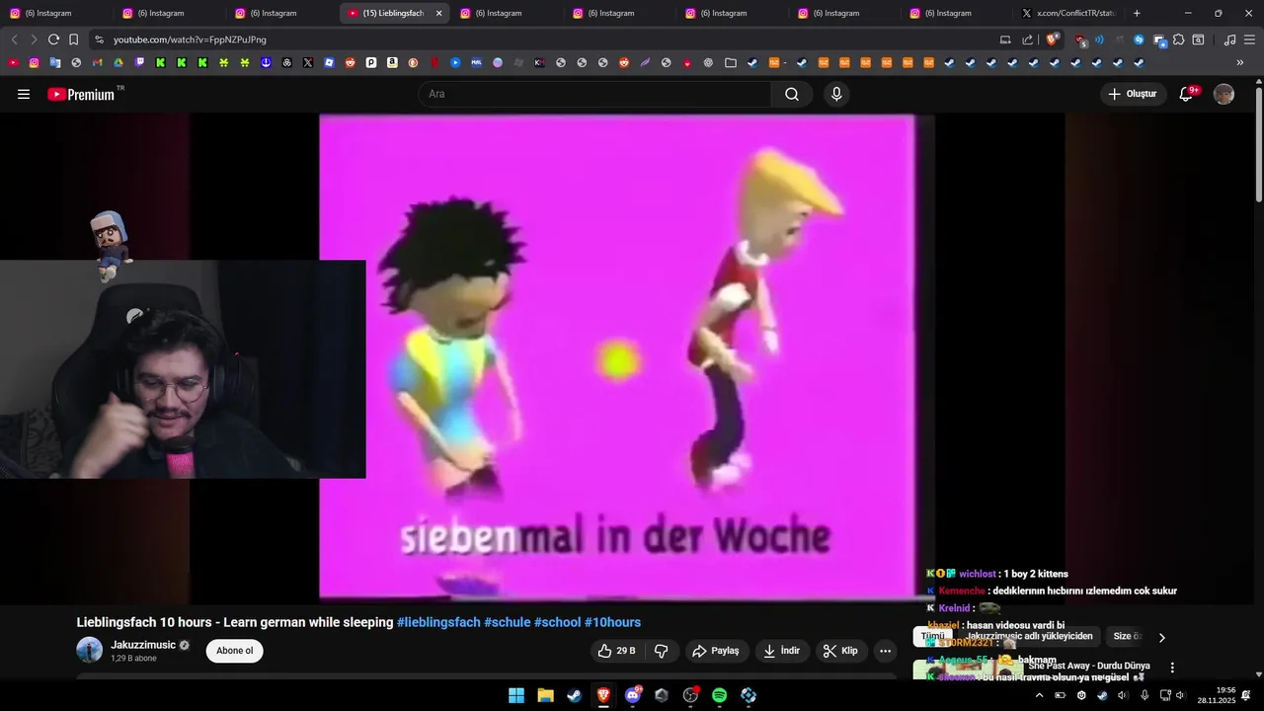Open Jakuzzimusic channel avatar
Image resolution: width=1264 pixels, height=711 pixels.
point(90,650)
